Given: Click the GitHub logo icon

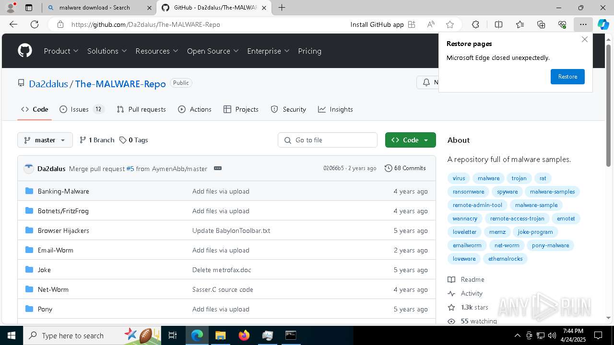Looking at the screenshot, I should (x=25, y=51).
